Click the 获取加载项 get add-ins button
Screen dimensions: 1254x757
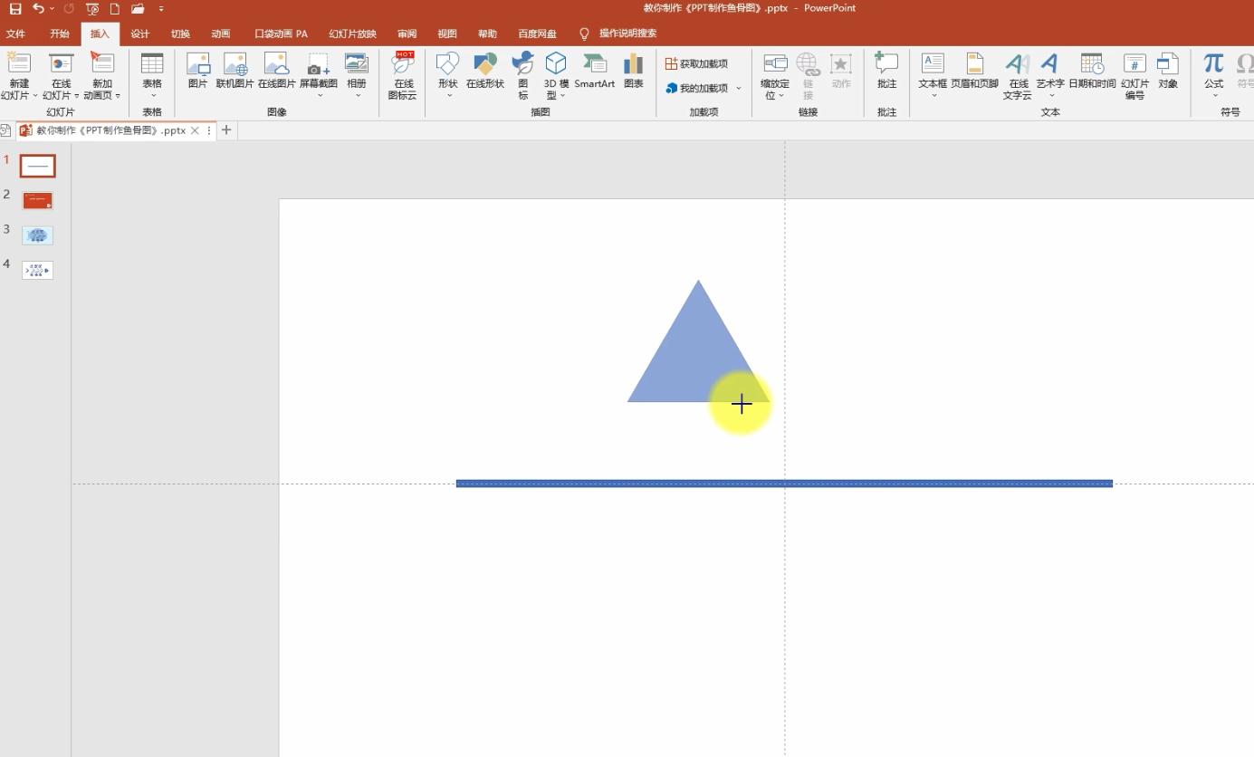(x=696, y=63)
